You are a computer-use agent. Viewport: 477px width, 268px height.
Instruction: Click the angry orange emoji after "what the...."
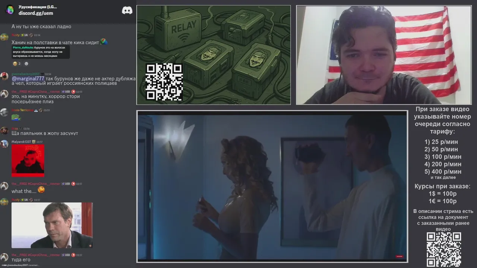41,190
